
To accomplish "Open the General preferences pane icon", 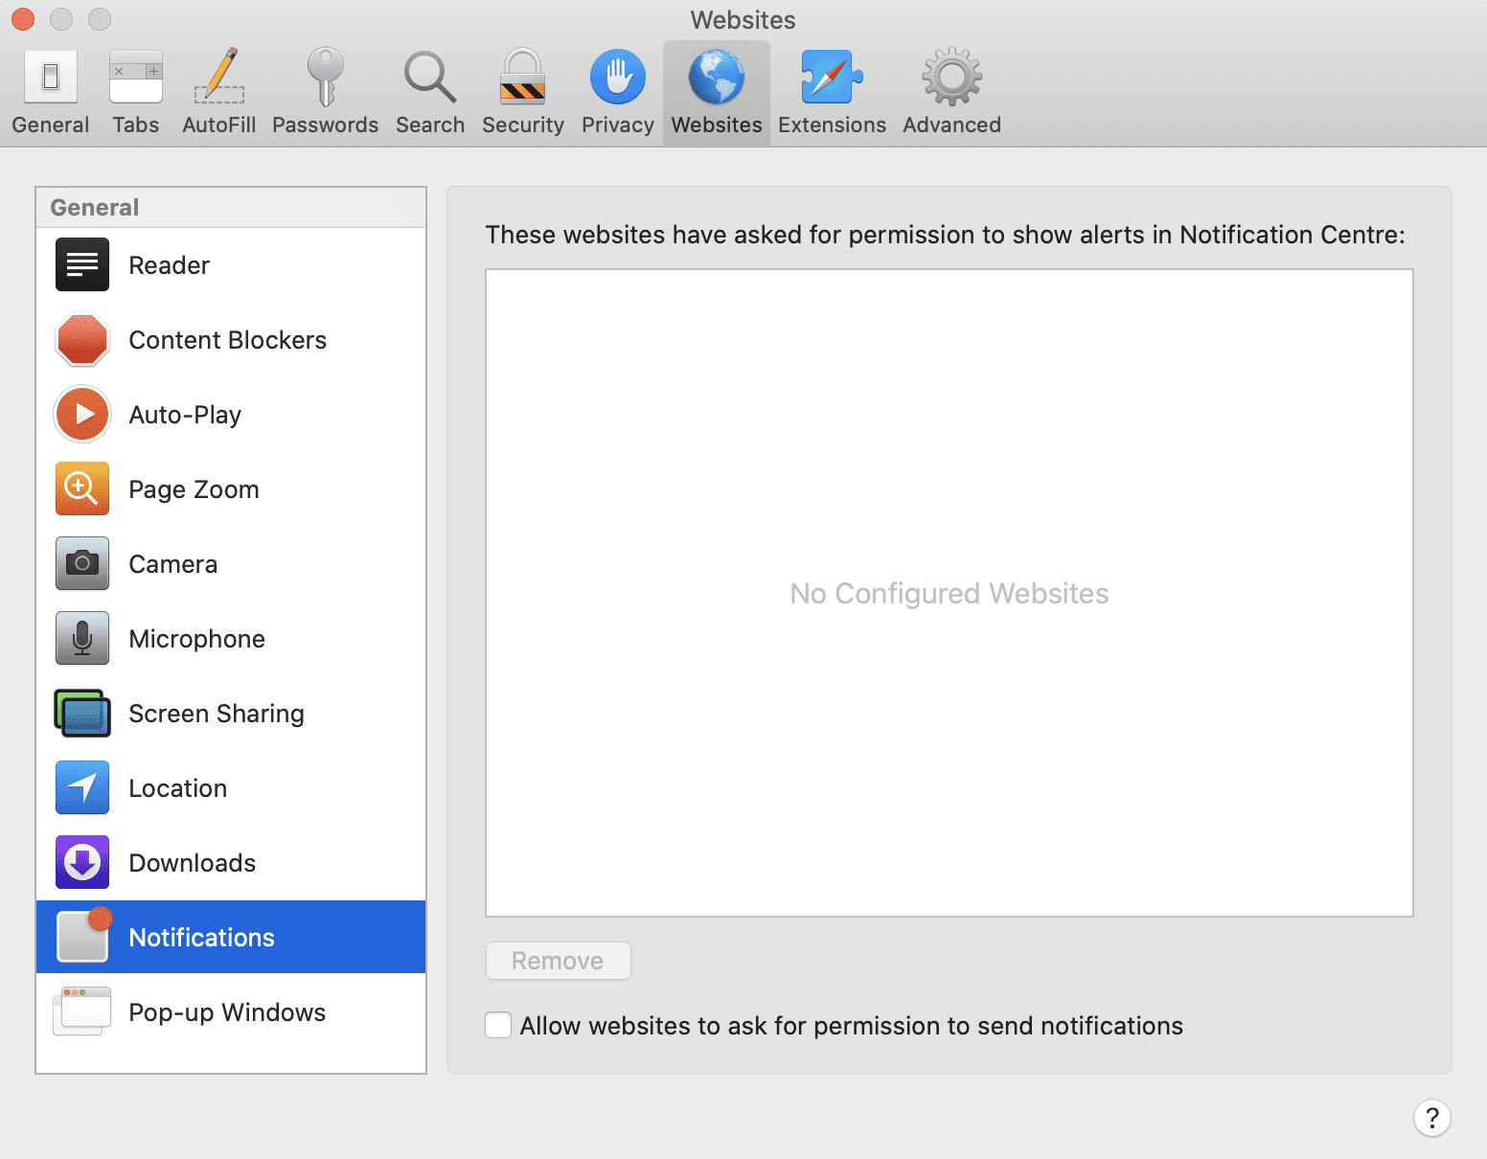I will pos(51,77).
